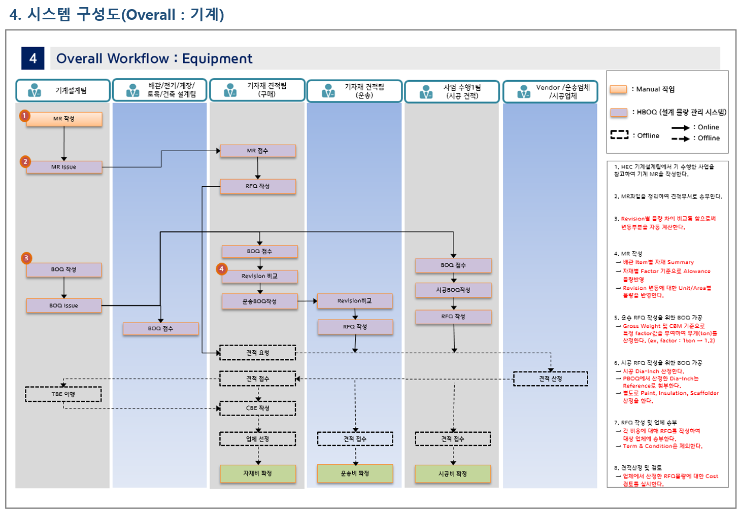Viewport: 739px width, 513px height.
Task: Click the person icon beside 기계설계팀
Action: [35, 90]
